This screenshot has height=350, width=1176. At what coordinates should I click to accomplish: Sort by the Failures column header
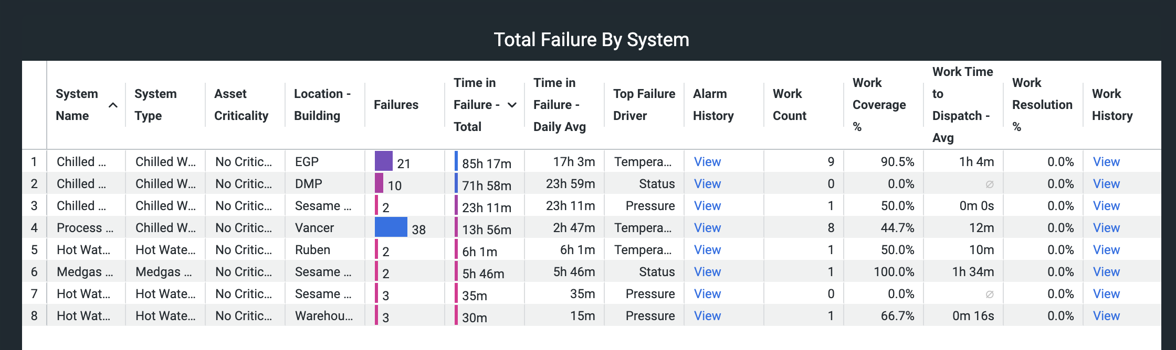(396, 105)
